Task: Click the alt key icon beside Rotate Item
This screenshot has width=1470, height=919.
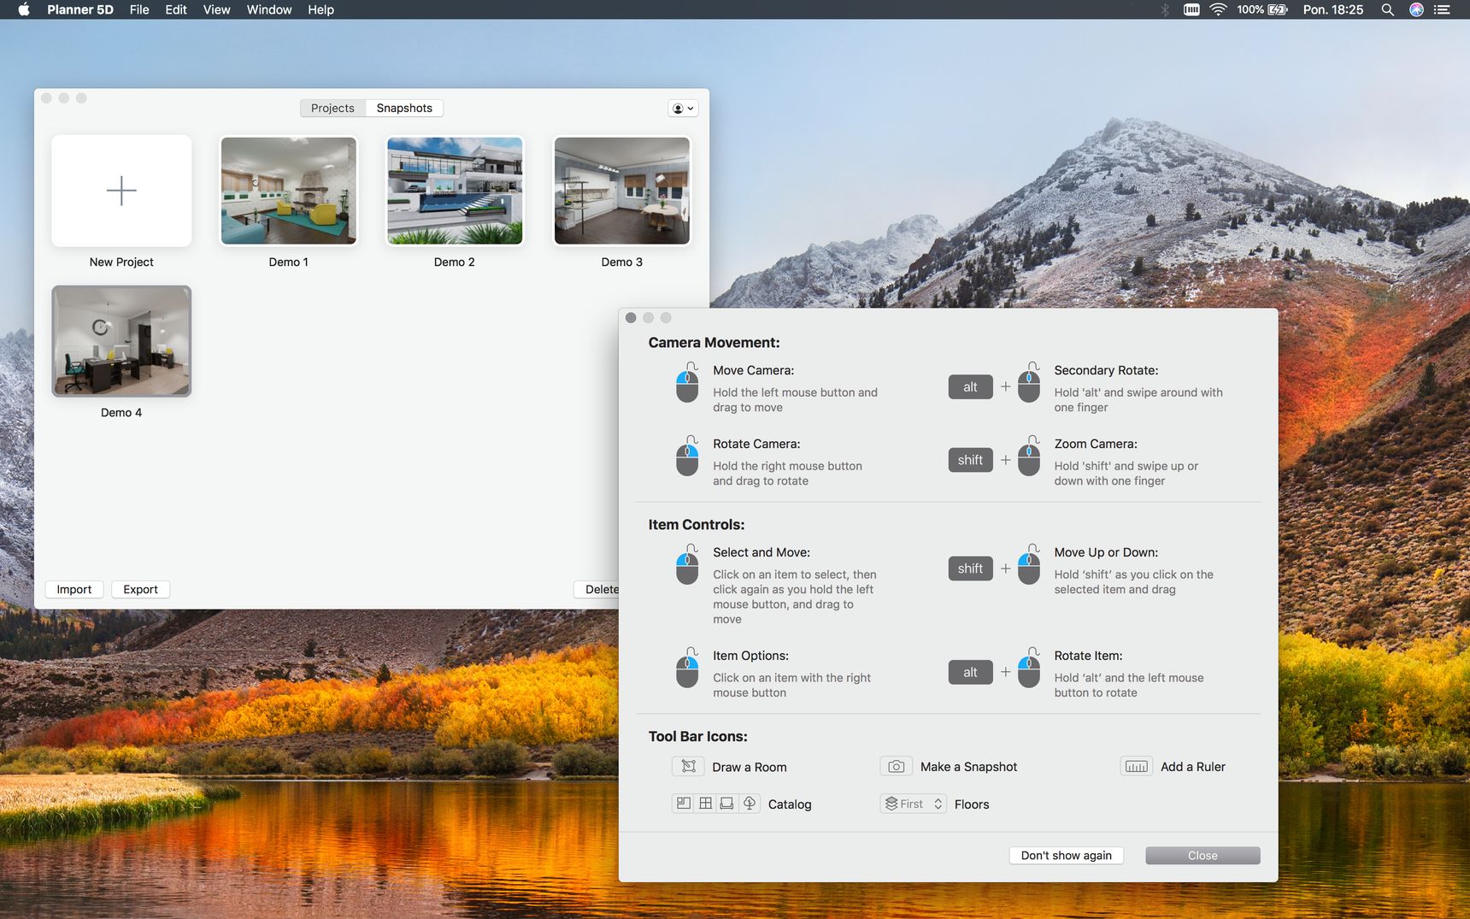Action: click(970, 672)
